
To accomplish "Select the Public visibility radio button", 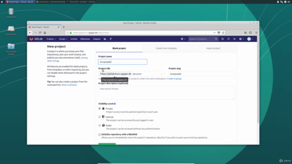I will [x=99, y=125].
